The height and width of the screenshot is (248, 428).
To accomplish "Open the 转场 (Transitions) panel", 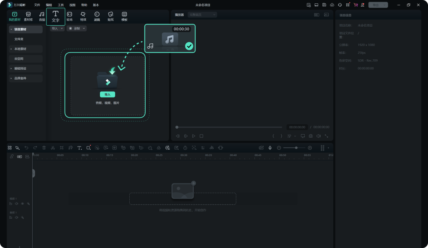I will [69, 16].
